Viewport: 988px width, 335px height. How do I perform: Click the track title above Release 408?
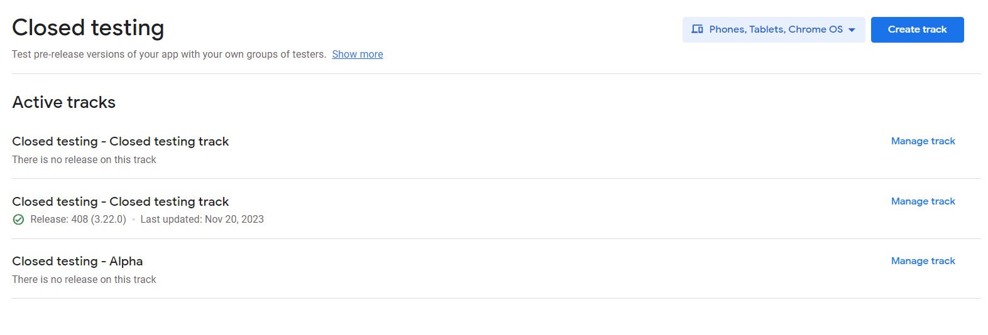point(120,202)
